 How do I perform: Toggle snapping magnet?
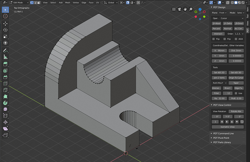coord(128,3)
